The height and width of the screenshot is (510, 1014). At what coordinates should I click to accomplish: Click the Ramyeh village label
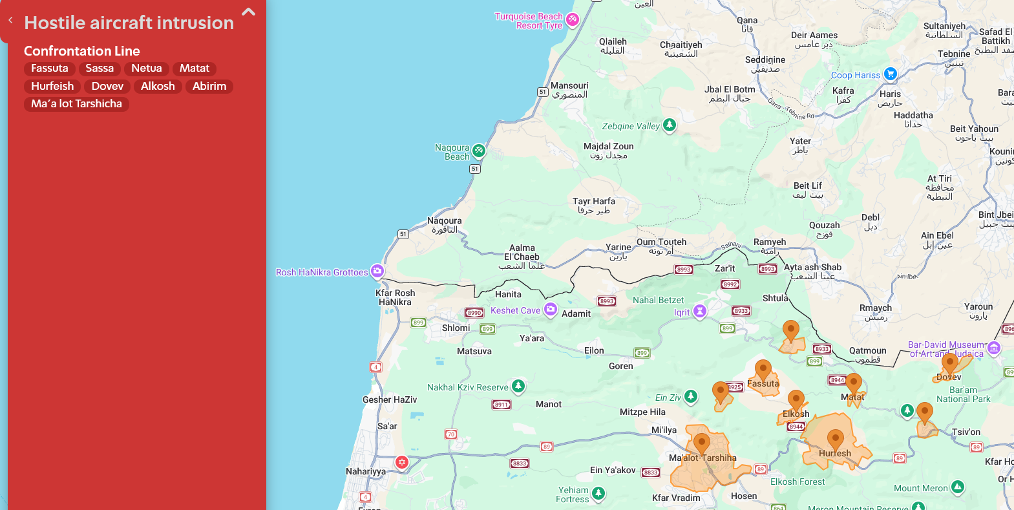point(770,246)
